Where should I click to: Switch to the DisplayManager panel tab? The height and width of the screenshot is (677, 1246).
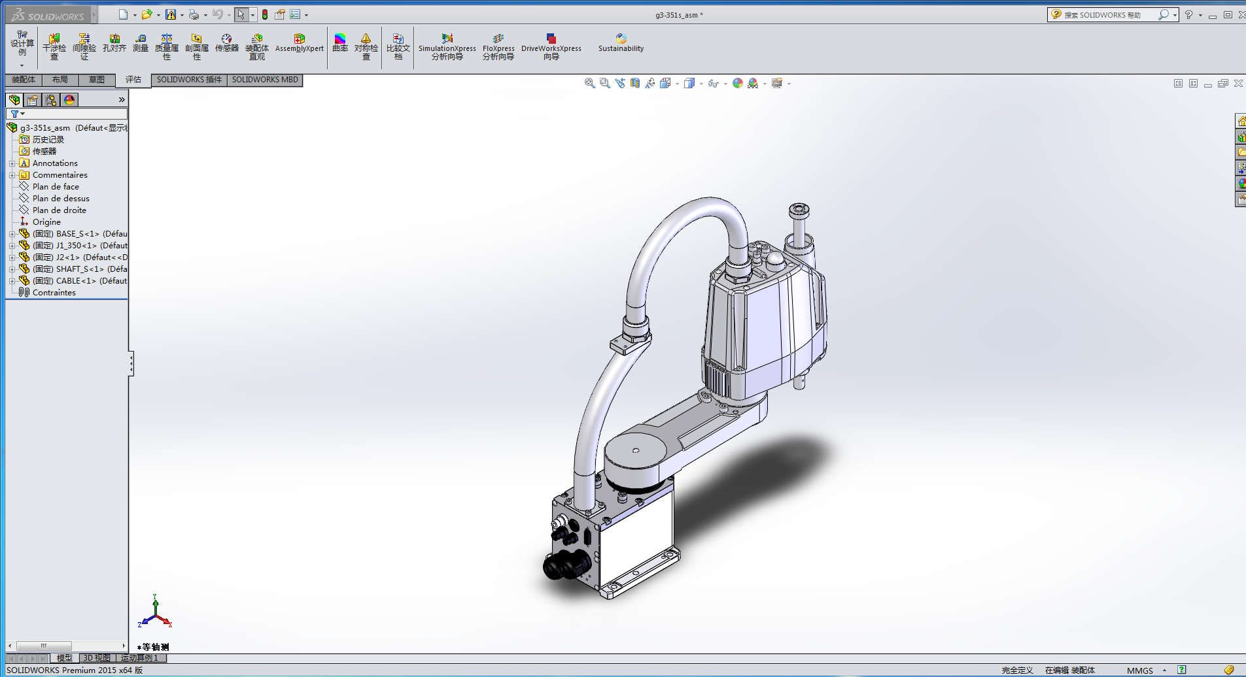click(69, 100)
